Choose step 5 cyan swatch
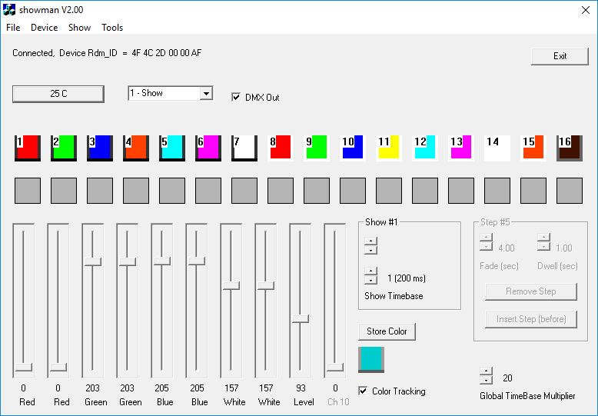 (x=172, y=148)
